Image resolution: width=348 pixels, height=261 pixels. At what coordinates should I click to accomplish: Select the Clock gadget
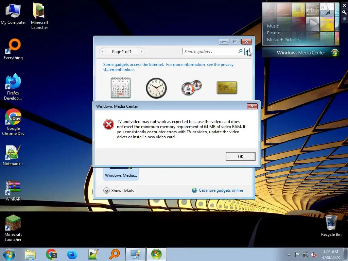tap(156, 88)
